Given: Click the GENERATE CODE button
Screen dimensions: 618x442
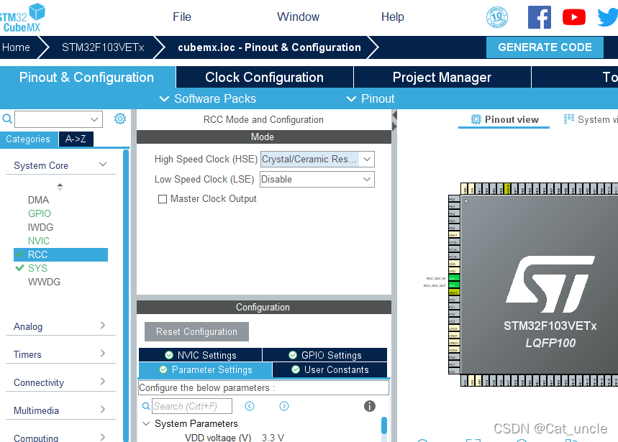Looking at the screenshot, I should [545, 47].
